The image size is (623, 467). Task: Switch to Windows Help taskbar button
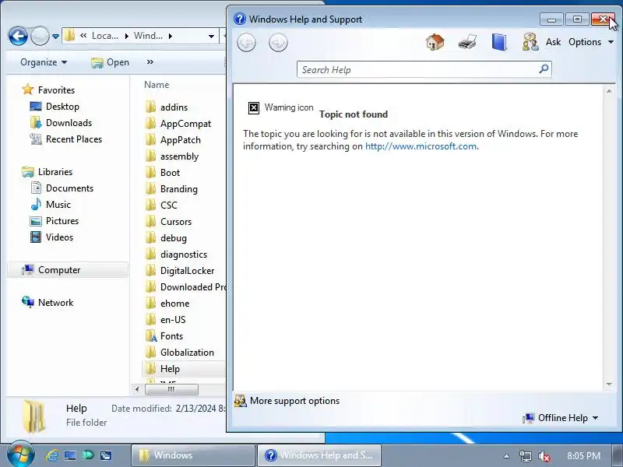319,455
